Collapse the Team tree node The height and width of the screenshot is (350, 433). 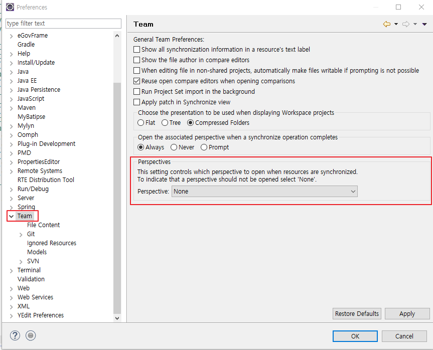pyautogui.click(x=12, y=216)
